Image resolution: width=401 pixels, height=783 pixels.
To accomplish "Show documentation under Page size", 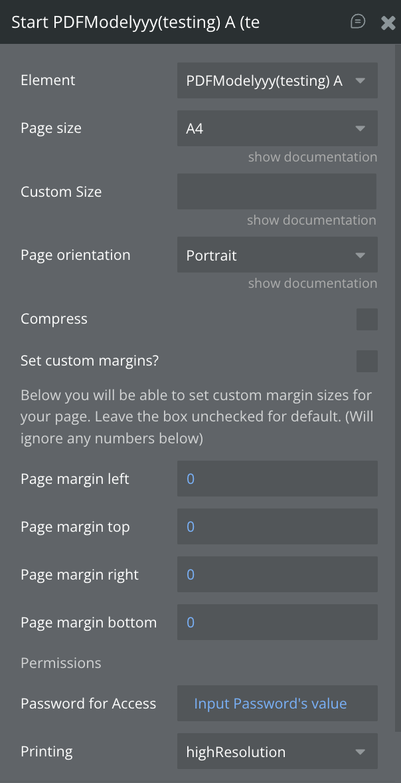I will [312, 157].
